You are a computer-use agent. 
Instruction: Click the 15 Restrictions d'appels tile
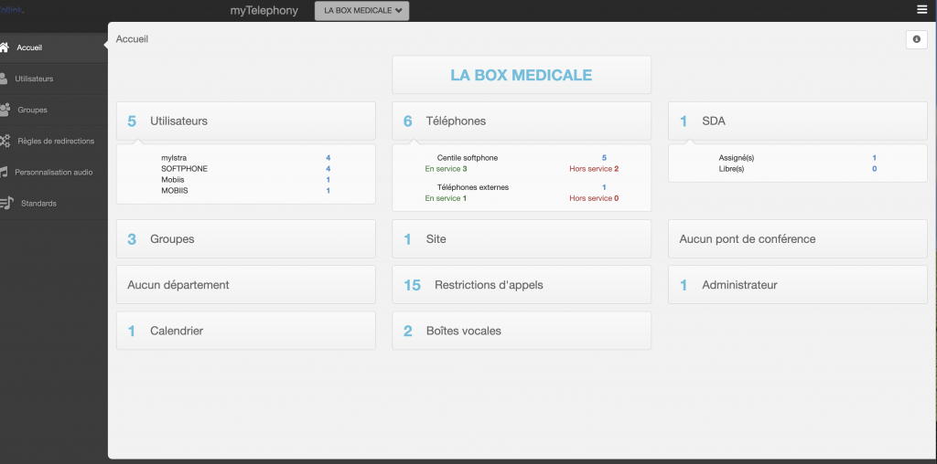click(521, 285)
